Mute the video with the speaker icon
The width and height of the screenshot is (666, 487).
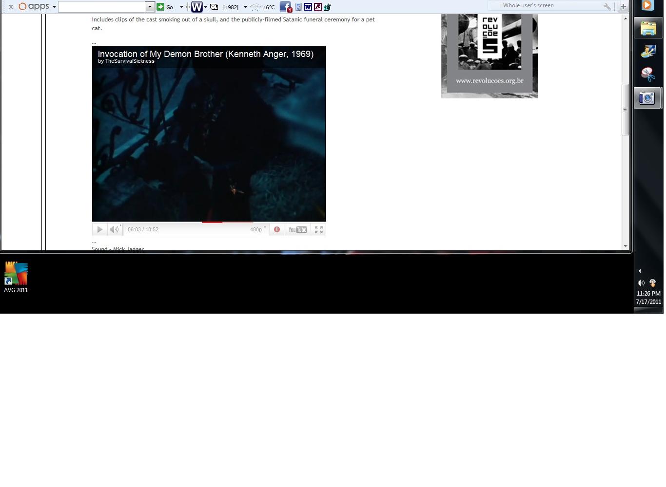114,229
